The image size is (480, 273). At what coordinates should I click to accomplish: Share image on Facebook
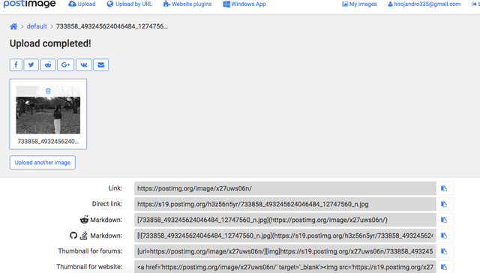coord(16,65)
